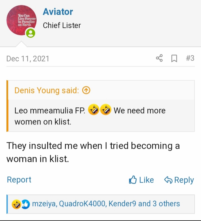This screenshot has height=221, width=201.
Task: Click the laughing reaction emoji in reactions bar
Action: (x=16, y=204)
